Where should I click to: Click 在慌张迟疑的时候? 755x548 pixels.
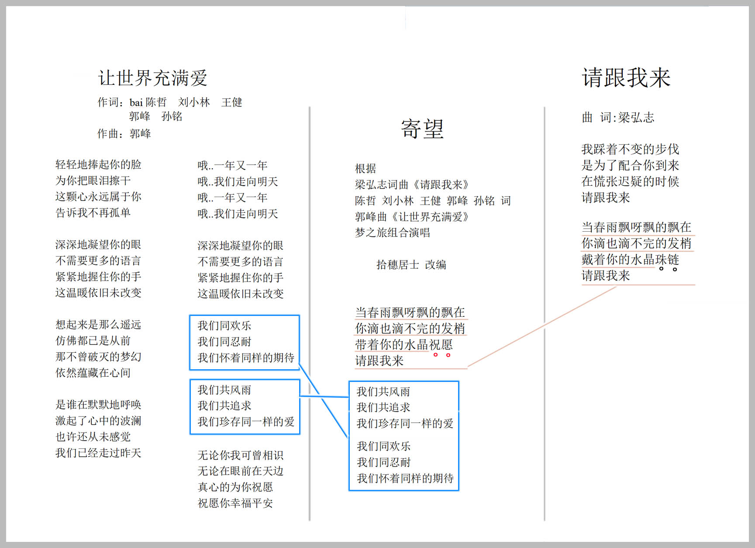pos(630,181)
